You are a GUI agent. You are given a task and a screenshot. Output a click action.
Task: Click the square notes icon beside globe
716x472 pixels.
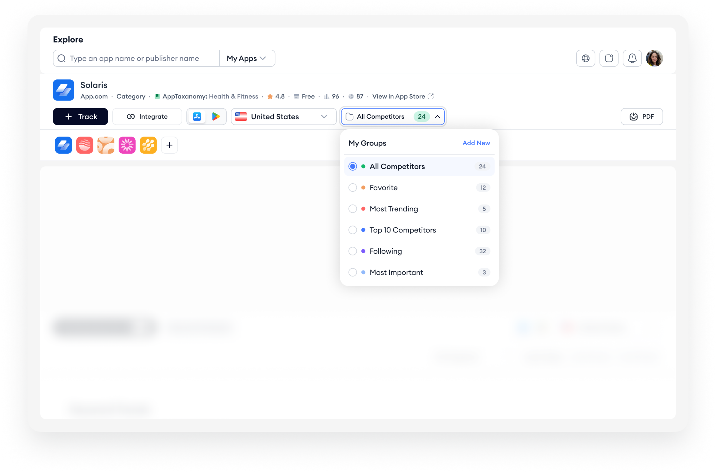point(609,58)
